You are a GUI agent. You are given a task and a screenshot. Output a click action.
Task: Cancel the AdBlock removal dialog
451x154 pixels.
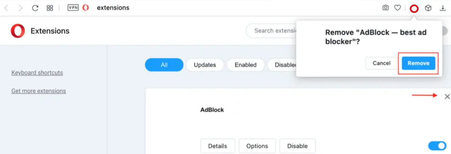click(x=381, y=63)
